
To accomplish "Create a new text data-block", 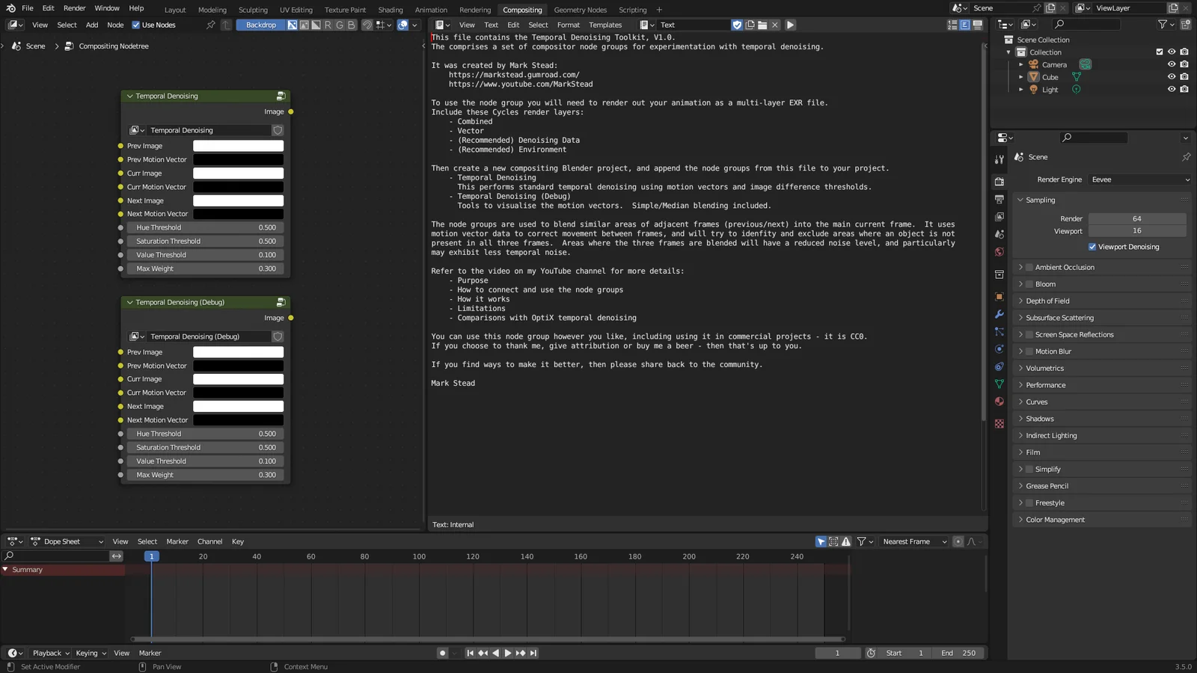I will pyautogui.click(x=749, y=25).
